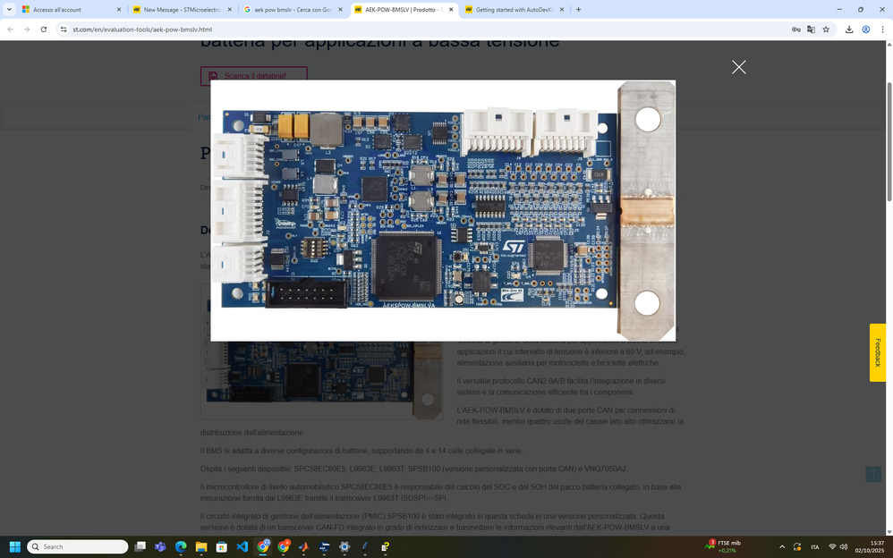The width and height of the screenshot is (893, 558).
Task: Open second Chrome profile icon with A badge
Action: coord(283,546)
